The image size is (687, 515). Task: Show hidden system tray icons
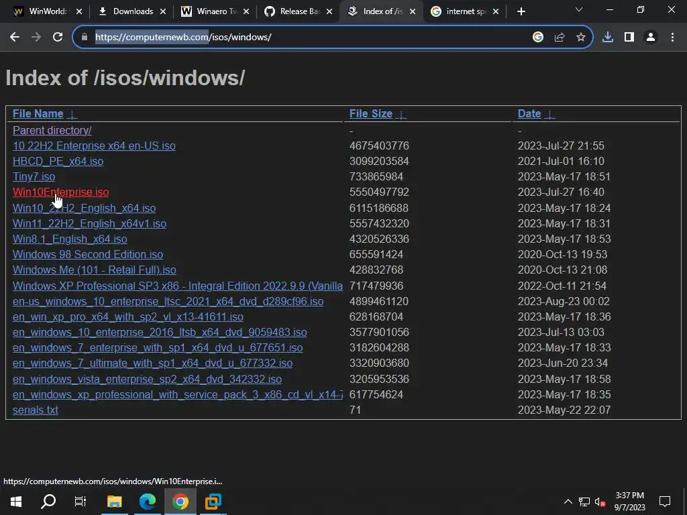click(568, 502)
